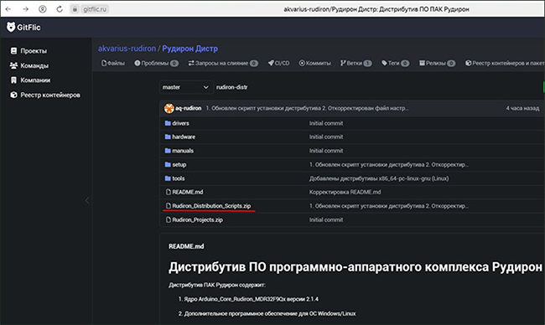The height and width of the screenshot is (325, 545).
Task: Click the 4 часа назад timestamp
Action: 522,108
